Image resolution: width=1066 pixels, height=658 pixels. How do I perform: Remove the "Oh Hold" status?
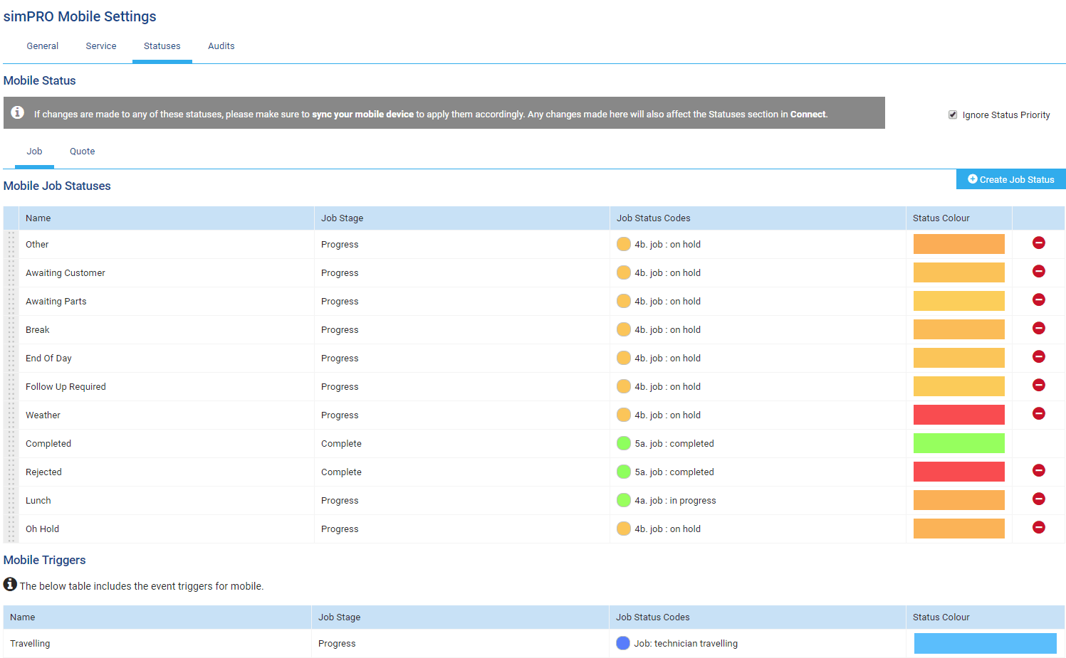pyautogui.click(x=1038, y=527)
